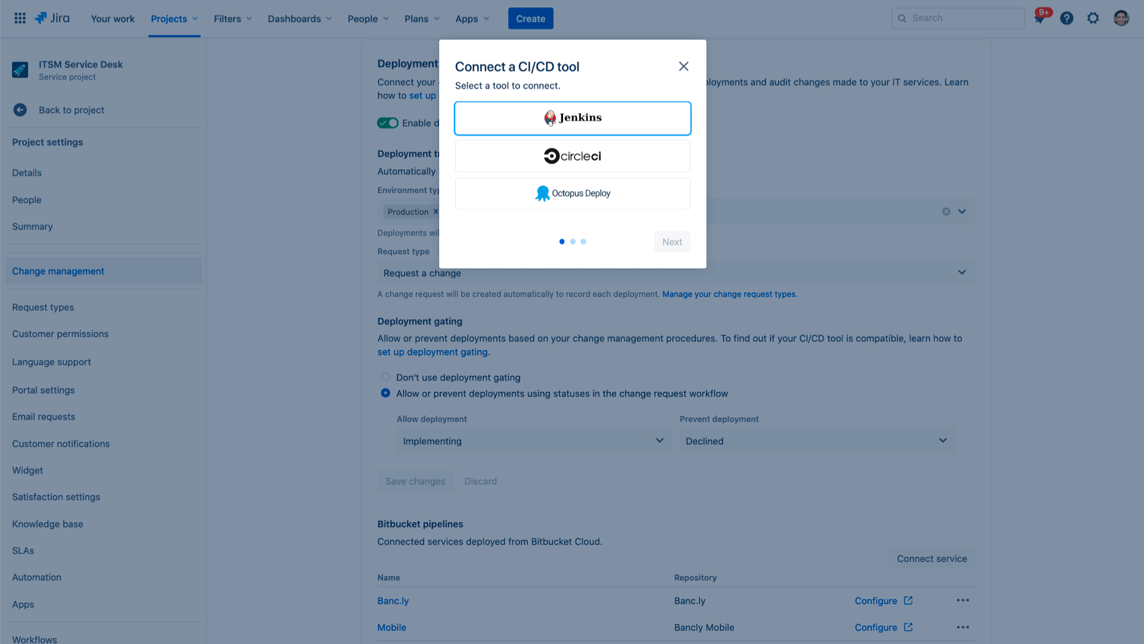1144x644 pixels.
Task: Open the Help center icon
Action: [x=1067, y=18]
